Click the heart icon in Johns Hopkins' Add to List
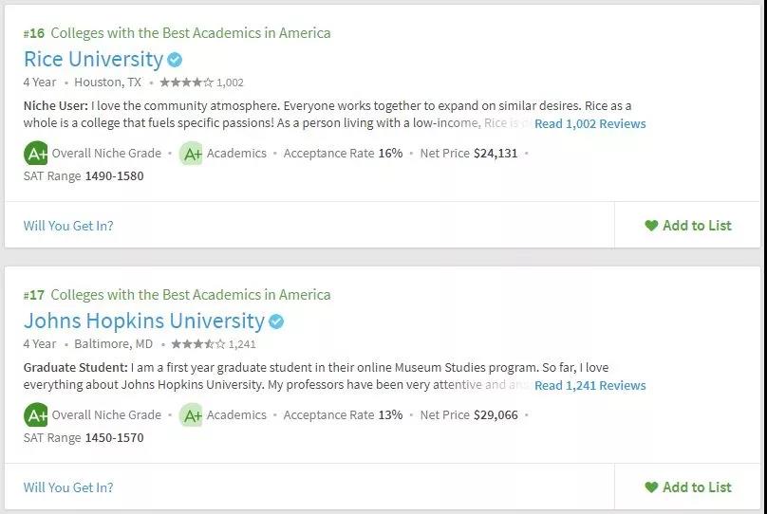The image size is (767, 514). [x=651, y=487]
